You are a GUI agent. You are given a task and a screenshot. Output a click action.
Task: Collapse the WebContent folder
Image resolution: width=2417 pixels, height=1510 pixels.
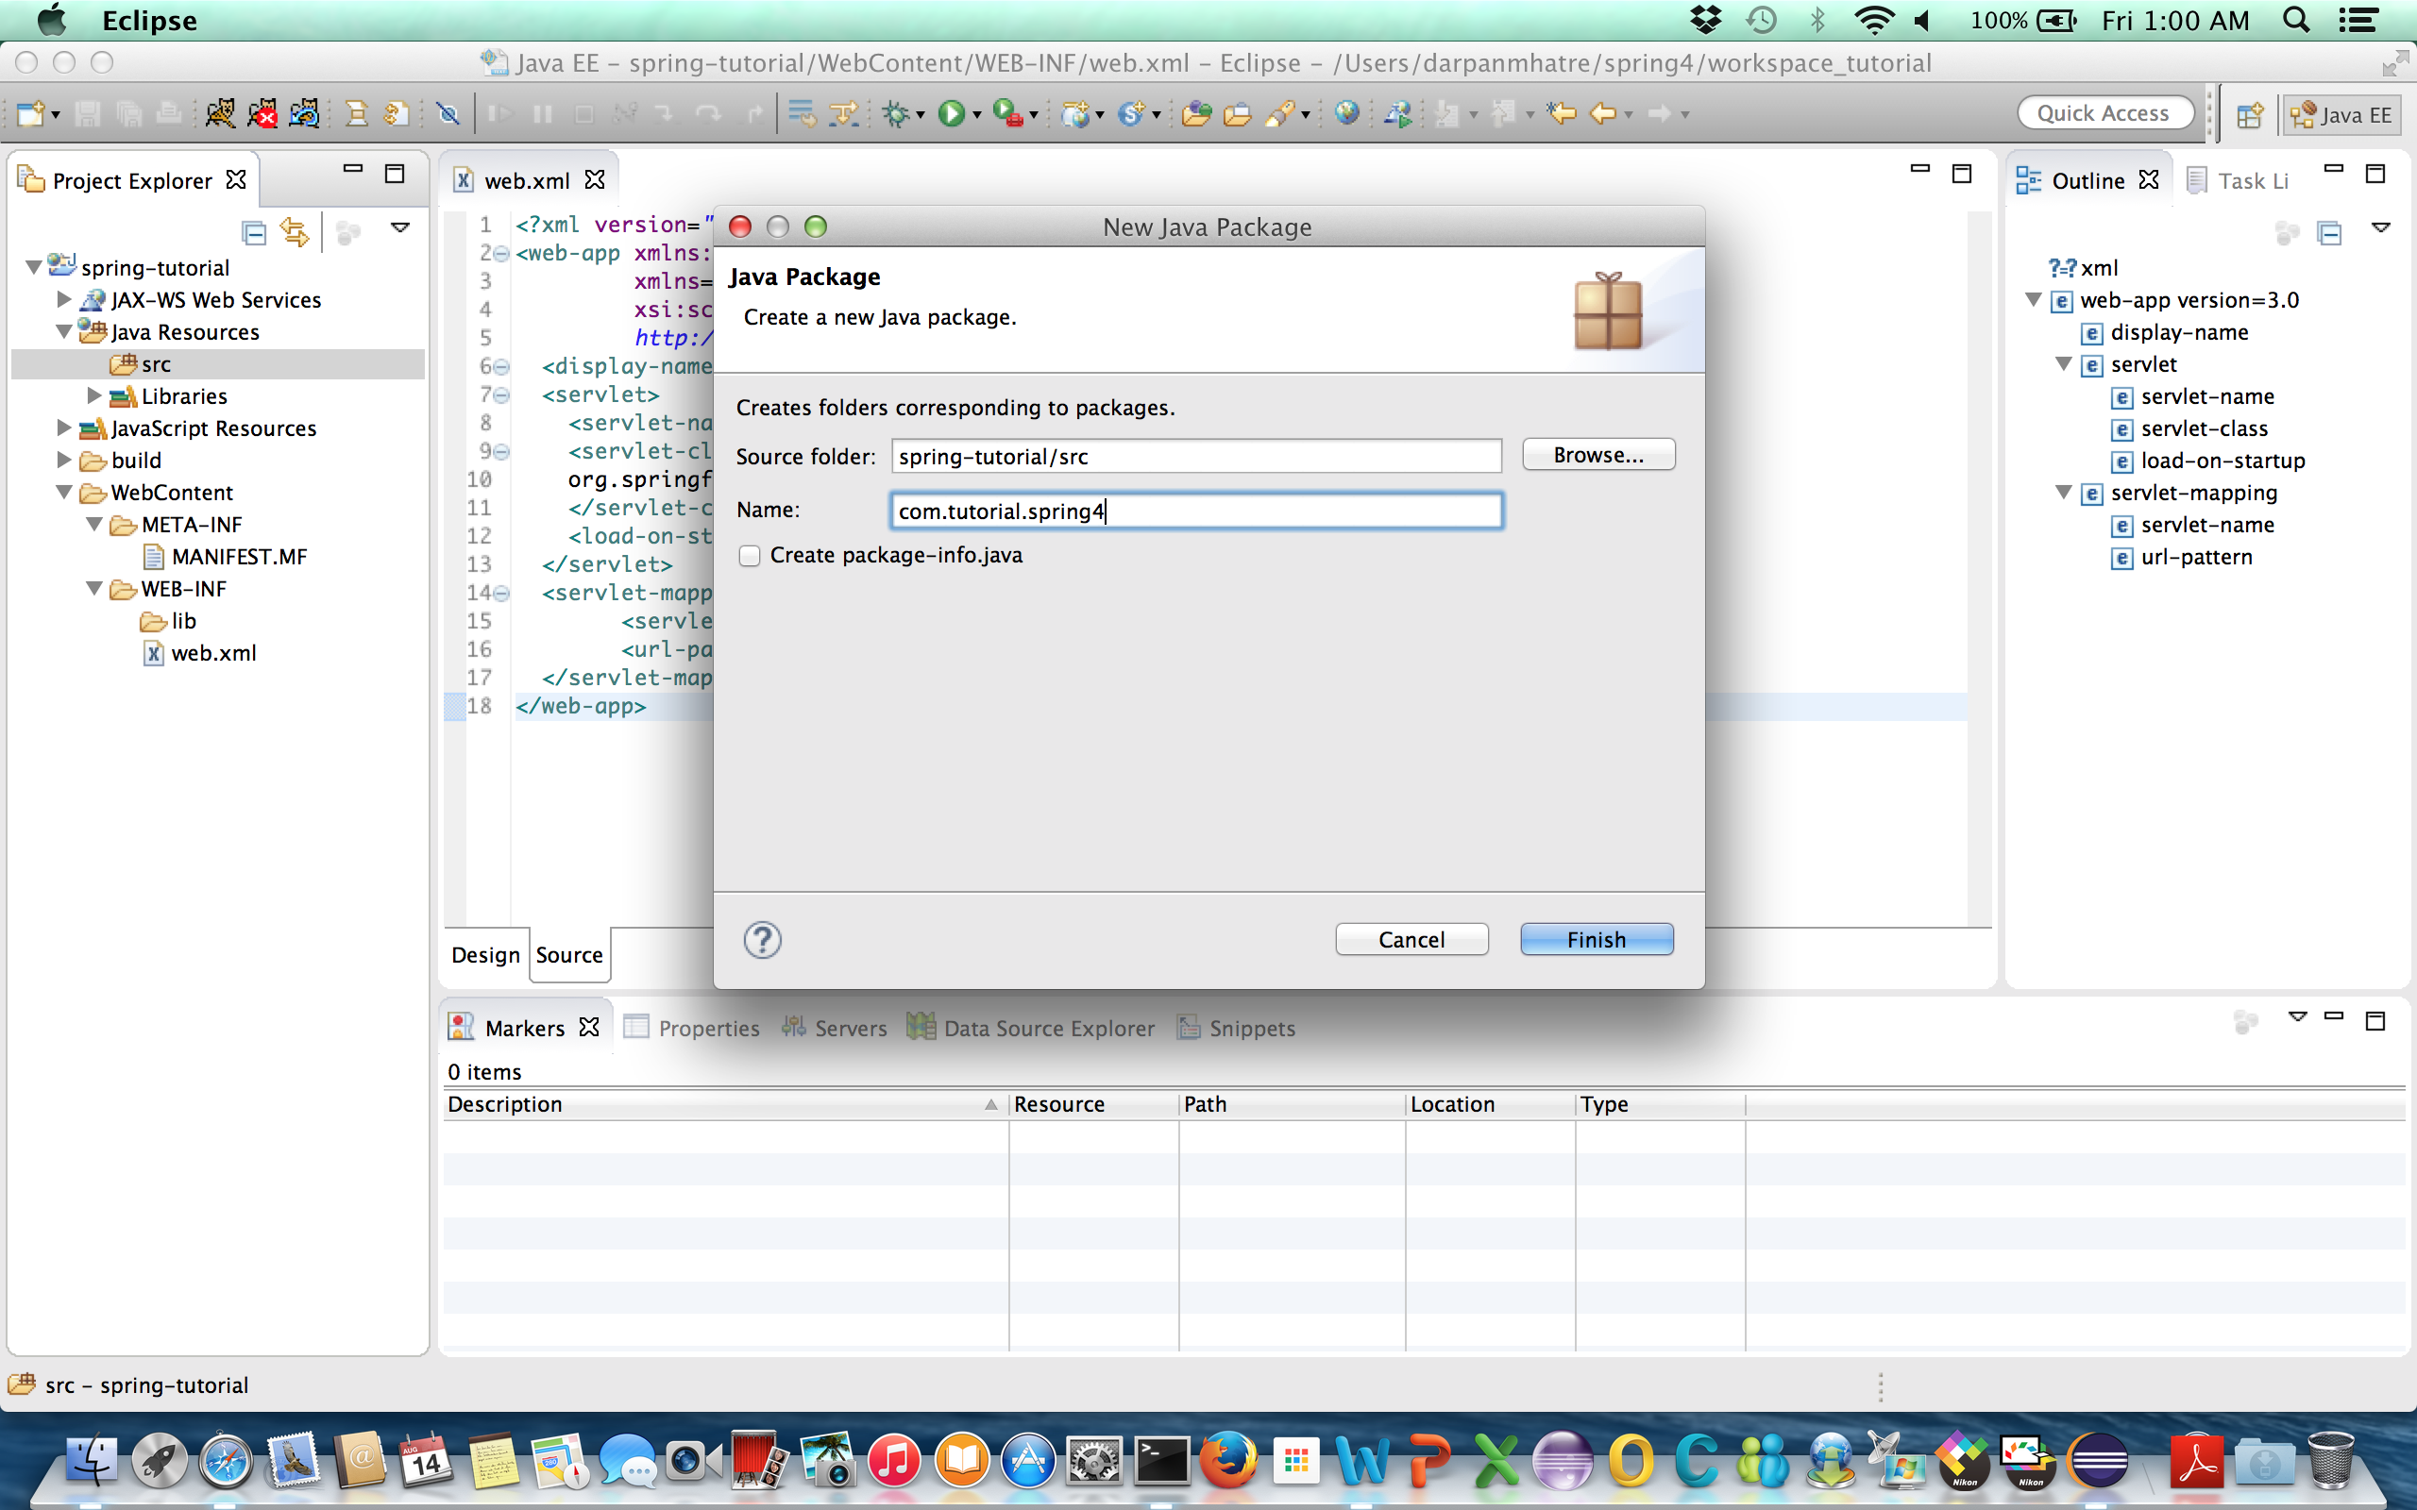pyautogui.click(x=64, y=493)
